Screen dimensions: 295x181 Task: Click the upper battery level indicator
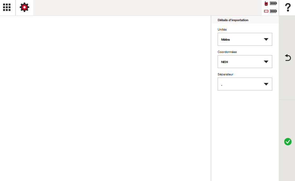pos(273,3)
